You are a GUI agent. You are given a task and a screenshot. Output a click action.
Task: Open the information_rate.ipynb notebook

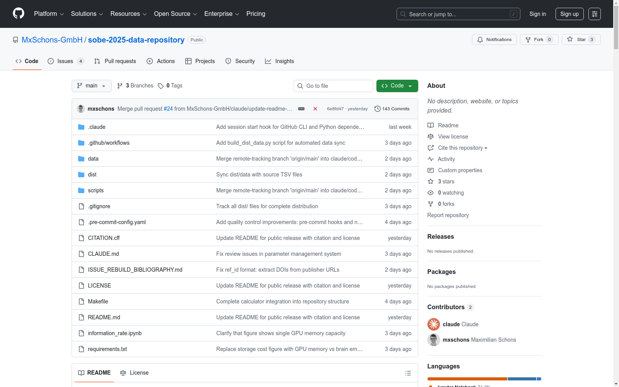[x=115, y=333]
